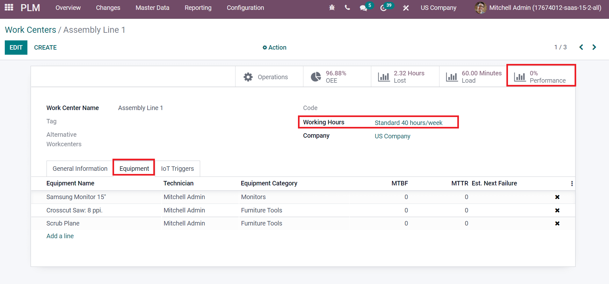This screenshot has height=284, width=609.
Task: Go to previous record arrow
Action: (x=581, y=47)
